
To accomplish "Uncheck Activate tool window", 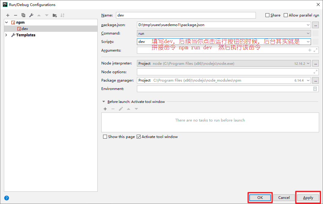I will coord(139,137).
